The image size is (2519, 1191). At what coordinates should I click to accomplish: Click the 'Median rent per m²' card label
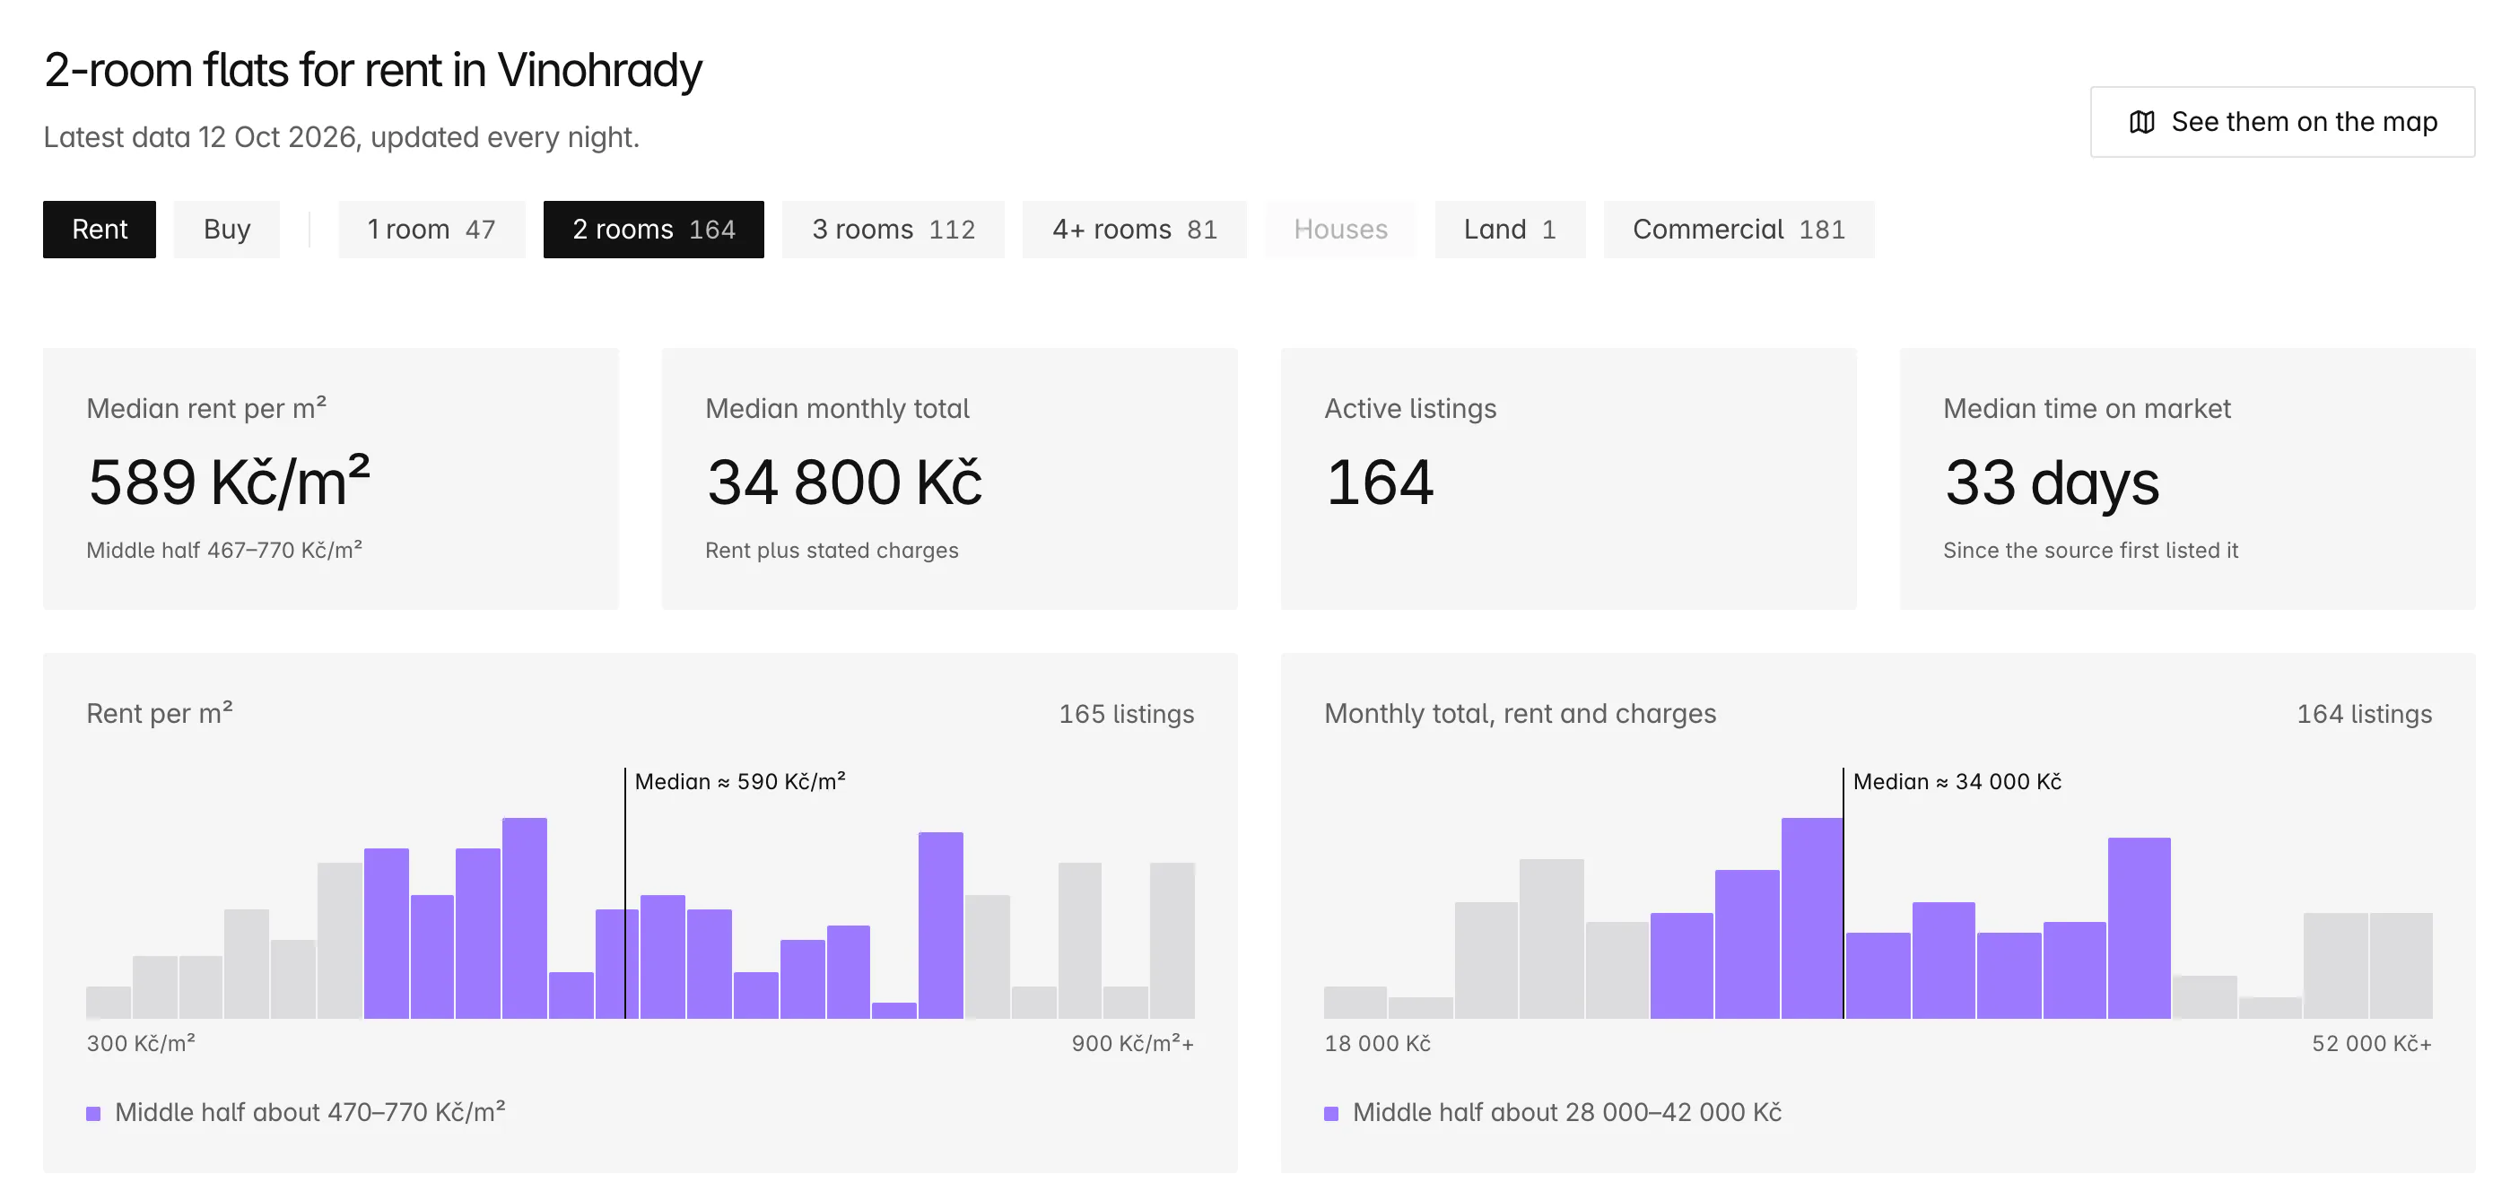(x=206, y=408)
